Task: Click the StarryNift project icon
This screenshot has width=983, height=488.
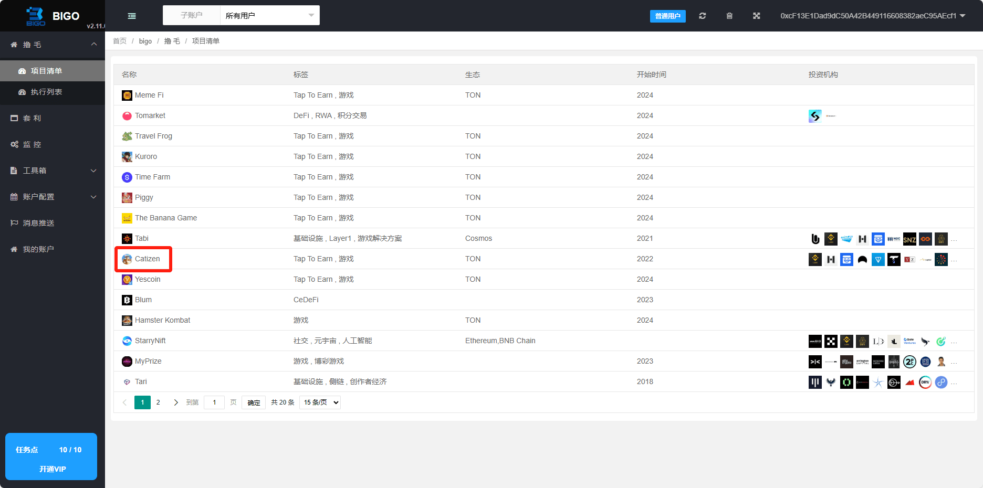Action: click(127, 341)
